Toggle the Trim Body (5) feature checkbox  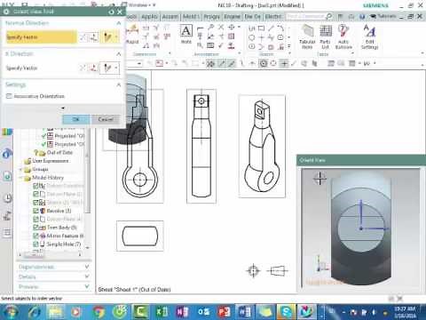pyautogui.click(x=35, y=228)
